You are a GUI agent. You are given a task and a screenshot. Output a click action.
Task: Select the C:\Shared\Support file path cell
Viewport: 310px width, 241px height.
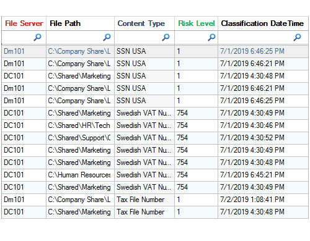click(x=80, y=138)
